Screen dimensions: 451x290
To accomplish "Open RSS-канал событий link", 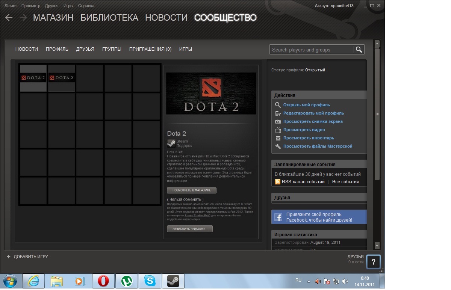I will (303, 182).
